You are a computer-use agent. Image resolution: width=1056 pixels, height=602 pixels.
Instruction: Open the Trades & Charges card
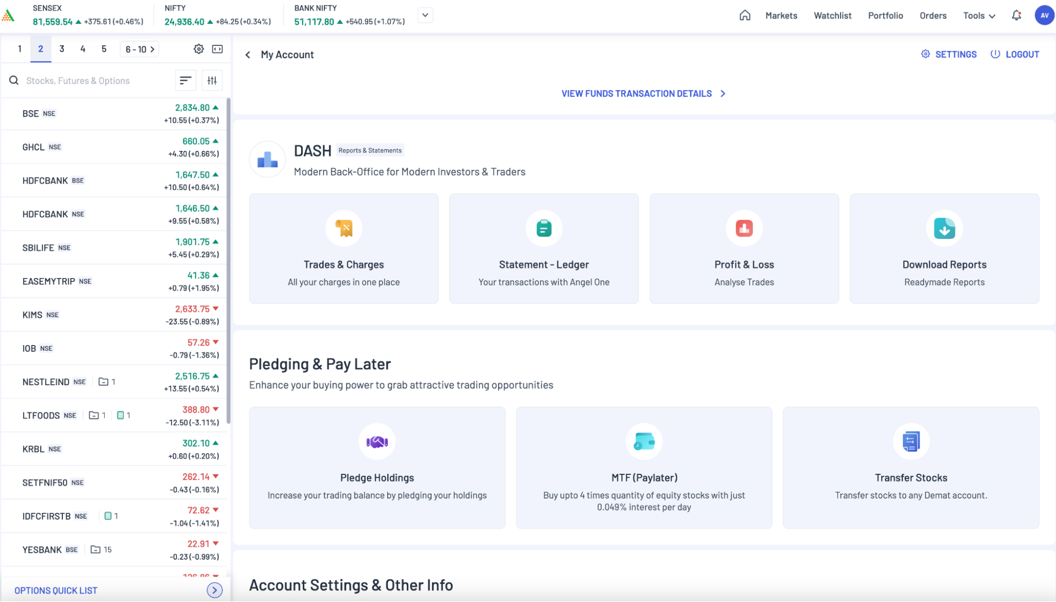point(343,249)
